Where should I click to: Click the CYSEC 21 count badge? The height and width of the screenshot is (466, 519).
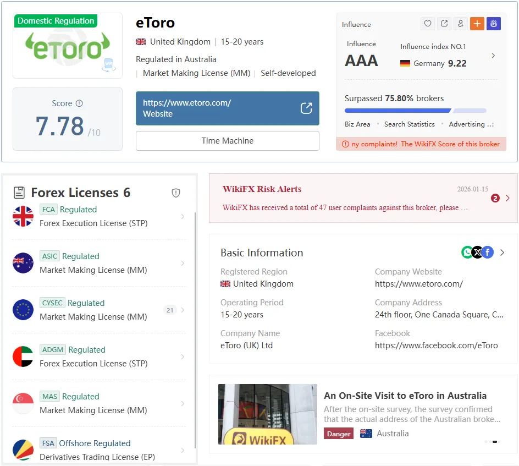(170, 310)
